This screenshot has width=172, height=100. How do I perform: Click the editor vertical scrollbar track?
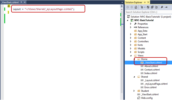pyautogui.click(x=122, y=55)
